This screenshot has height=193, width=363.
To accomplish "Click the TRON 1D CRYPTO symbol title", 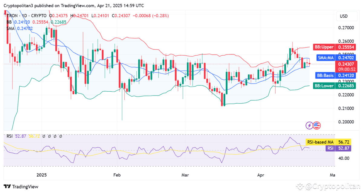I will point(27,16).
